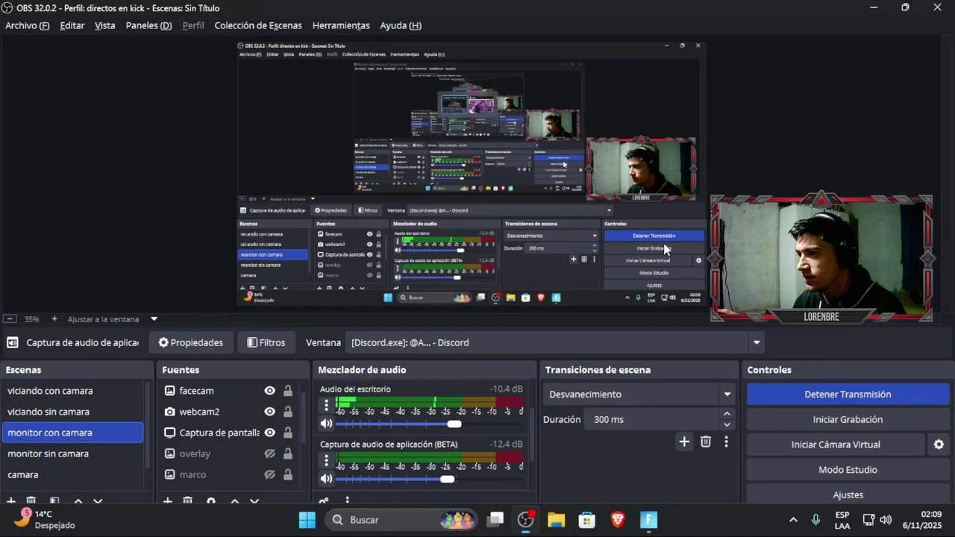Image resolution: width=955 pixels, height=537 pixels.
Task: Zoom in preview with plus icon
Action: (54, 319)
